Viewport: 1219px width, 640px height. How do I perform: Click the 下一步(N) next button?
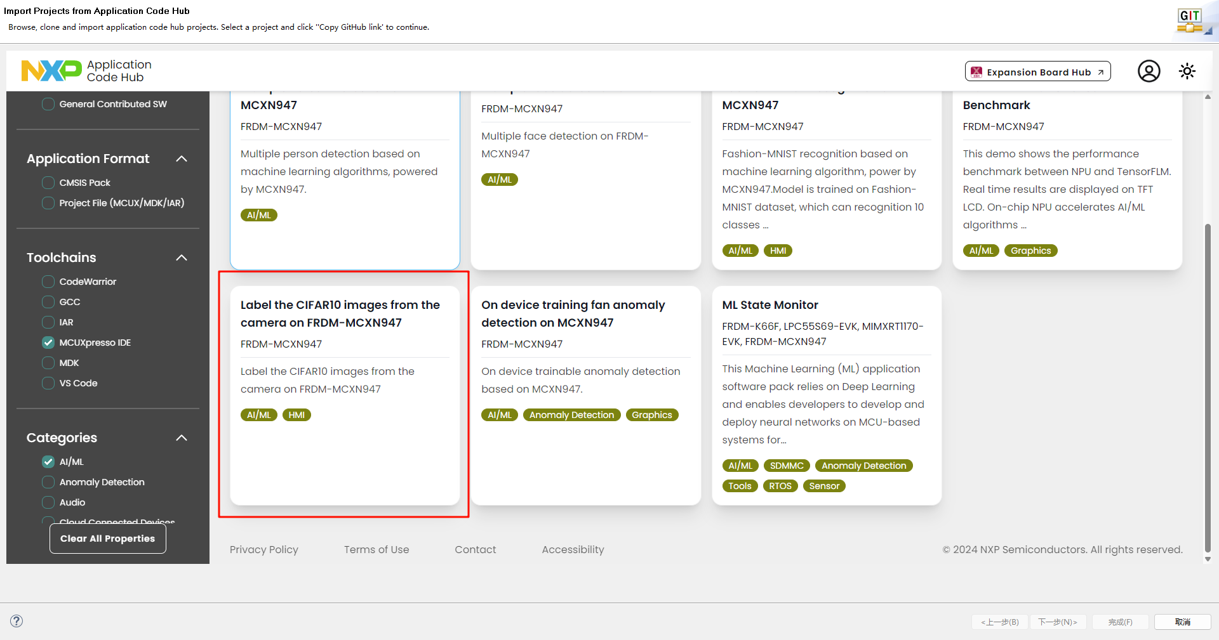pos(1058,622)
